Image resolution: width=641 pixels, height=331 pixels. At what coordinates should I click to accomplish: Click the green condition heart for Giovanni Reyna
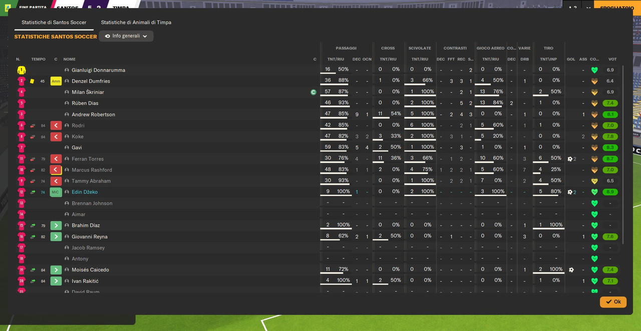point(594,237)
